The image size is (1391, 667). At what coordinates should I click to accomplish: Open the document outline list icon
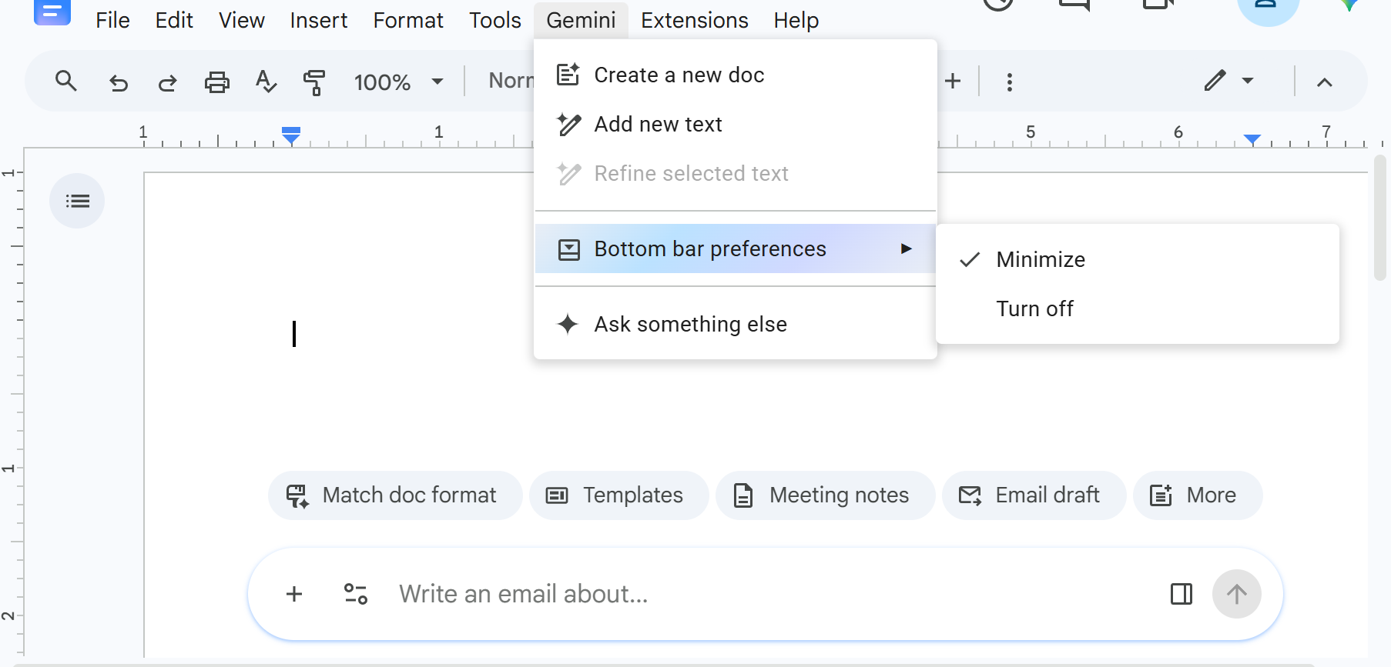click(77, 201)
